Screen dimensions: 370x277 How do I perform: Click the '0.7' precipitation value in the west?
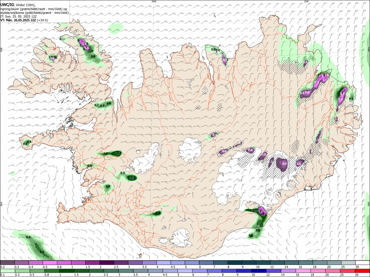pos(97,105)
